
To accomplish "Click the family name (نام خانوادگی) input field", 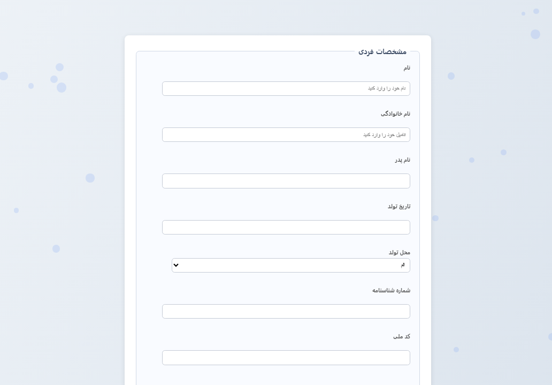I will click(286, 134).
